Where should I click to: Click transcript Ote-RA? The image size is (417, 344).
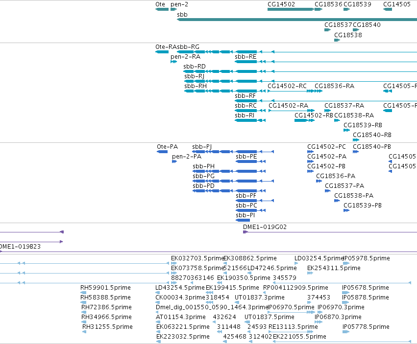pyautogui.click(x=162, y=52)
